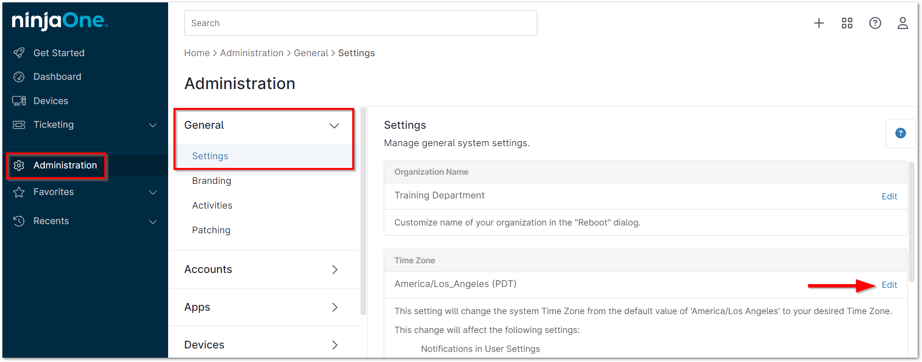Viewport: 922px width, 362px height.
Task: Select Patching under General
Action: click(x=211, y=230)
